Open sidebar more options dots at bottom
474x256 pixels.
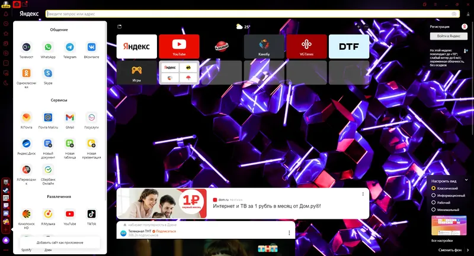click(6, 250)
